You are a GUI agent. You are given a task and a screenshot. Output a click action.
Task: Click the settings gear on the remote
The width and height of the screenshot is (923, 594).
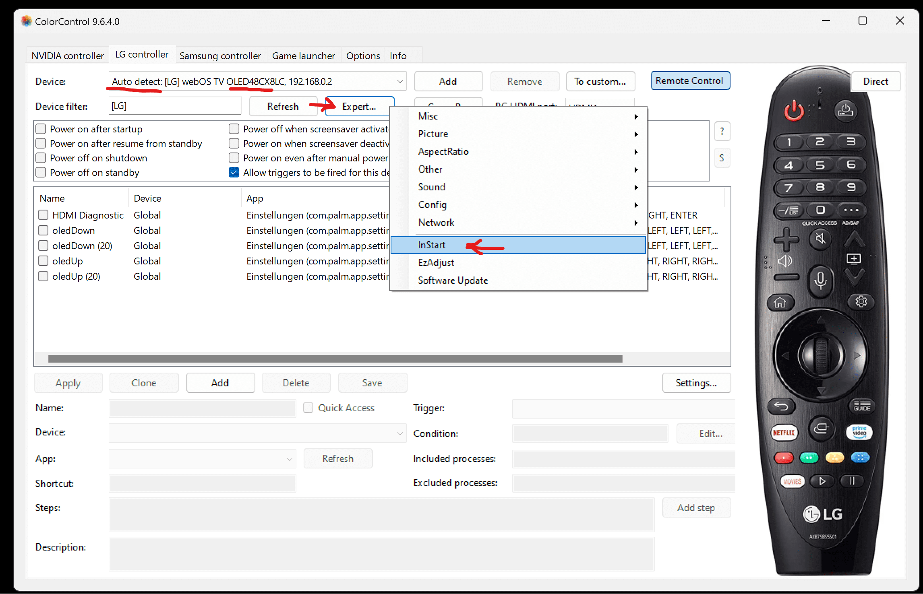(x=861, y=301)
